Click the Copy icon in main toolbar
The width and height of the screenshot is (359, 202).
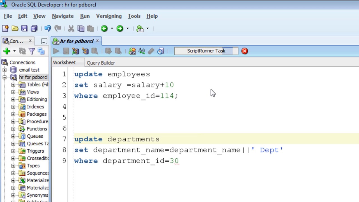[81, 28]
